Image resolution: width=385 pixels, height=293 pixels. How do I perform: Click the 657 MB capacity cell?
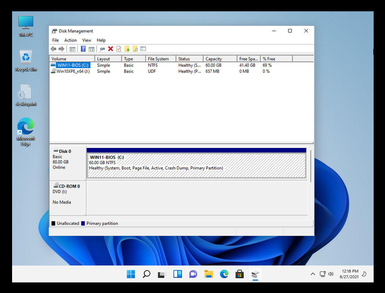click(x=212, y=71)
